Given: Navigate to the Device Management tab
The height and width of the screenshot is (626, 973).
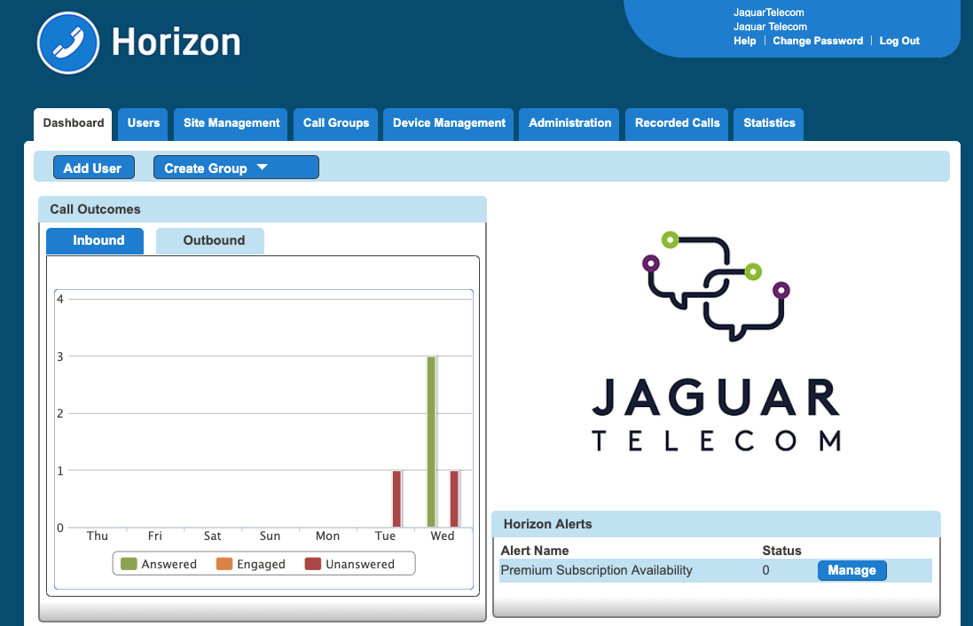Looking at the screenshot, I should 449,123.
